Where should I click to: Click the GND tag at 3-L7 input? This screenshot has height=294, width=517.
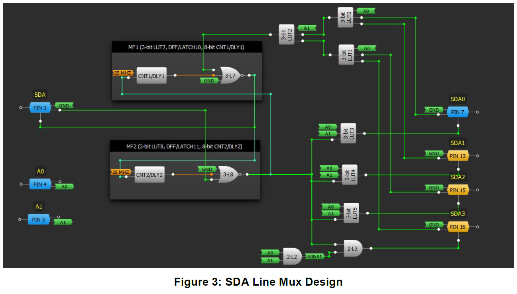pyautogui.click(x=209, y=80)
